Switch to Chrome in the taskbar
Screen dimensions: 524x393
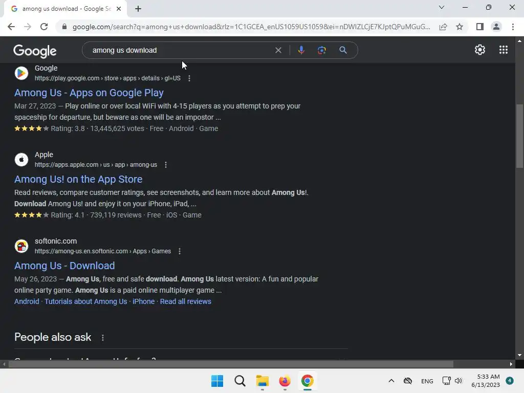(x=307, y=381)
